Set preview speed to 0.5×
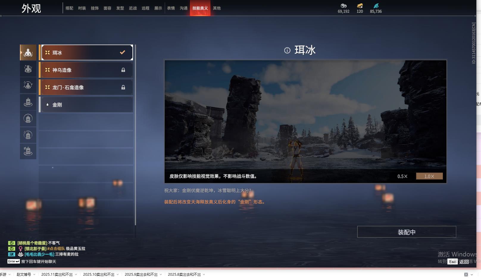The height and width of the screenshot is (279, 481). coord(402,176)
